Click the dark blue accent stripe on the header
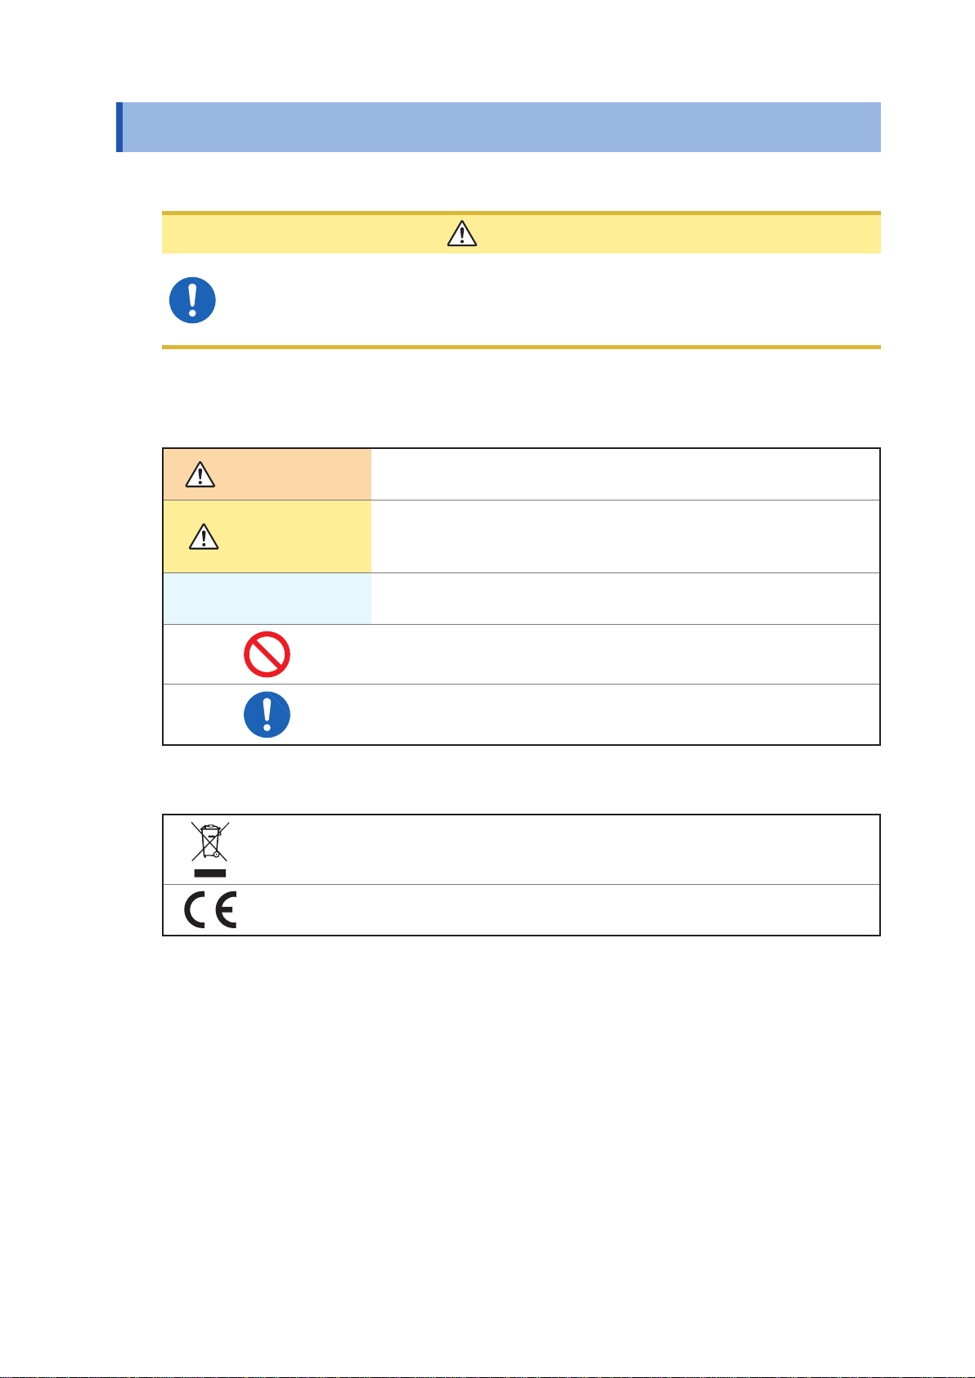This screenshot has width=975, height=1378. (x=119, y=127)
